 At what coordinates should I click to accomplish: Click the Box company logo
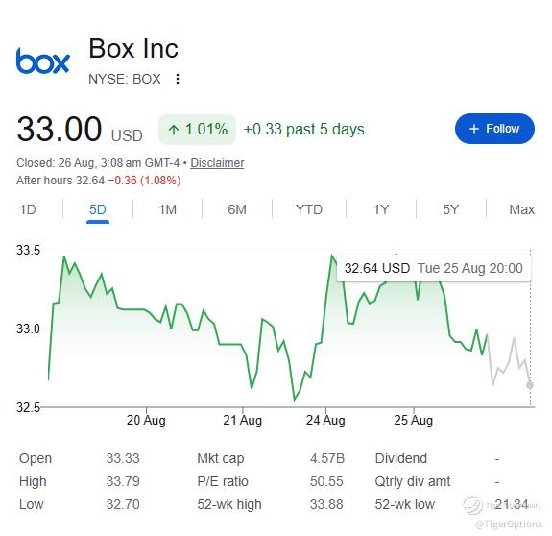click(x=43, y=61)
